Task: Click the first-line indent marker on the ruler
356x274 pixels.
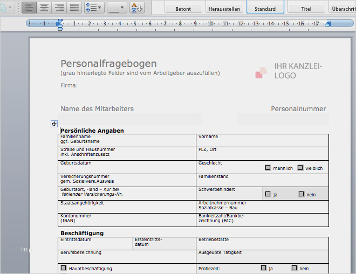Action: pos(60,21)
